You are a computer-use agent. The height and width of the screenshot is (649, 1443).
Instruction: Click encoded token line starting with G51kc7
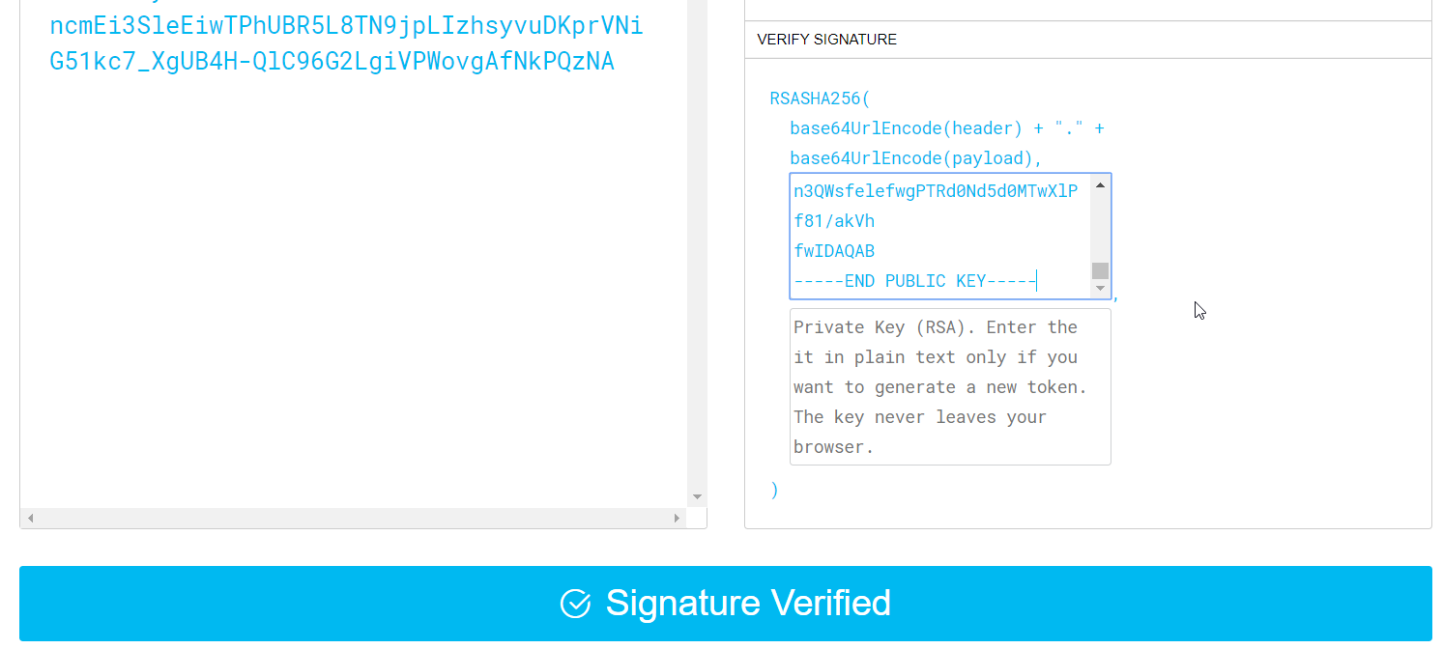[x=332, y=61]
